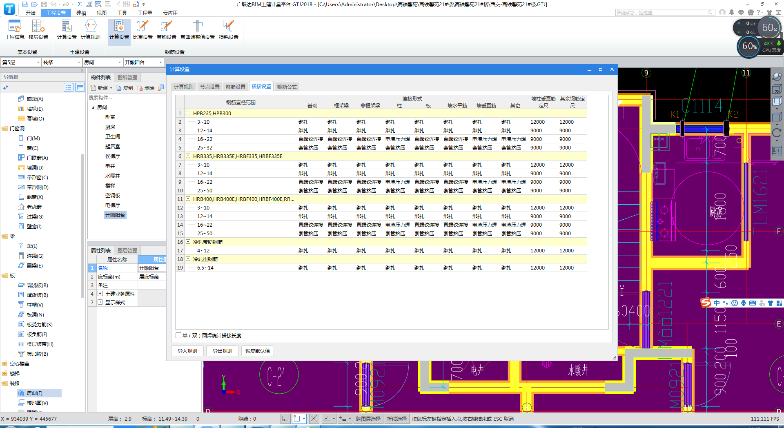Toggle 跨图层选择 in status bar

[368, 419]
